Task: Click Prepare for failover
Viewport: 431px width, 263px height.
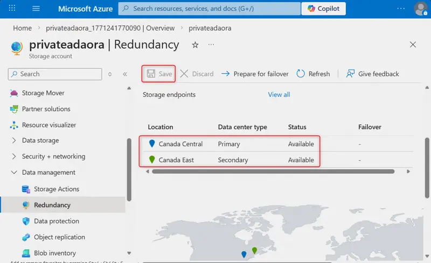Action: [x=255, y=74]
